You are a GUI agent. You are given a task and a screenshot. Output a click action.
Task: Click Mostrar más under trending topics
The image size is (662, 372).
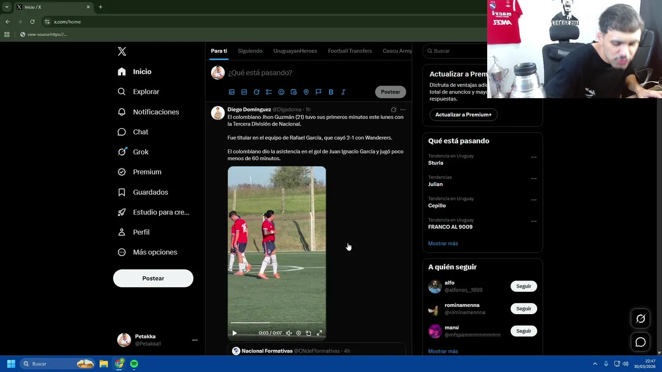tap(443, 243)
